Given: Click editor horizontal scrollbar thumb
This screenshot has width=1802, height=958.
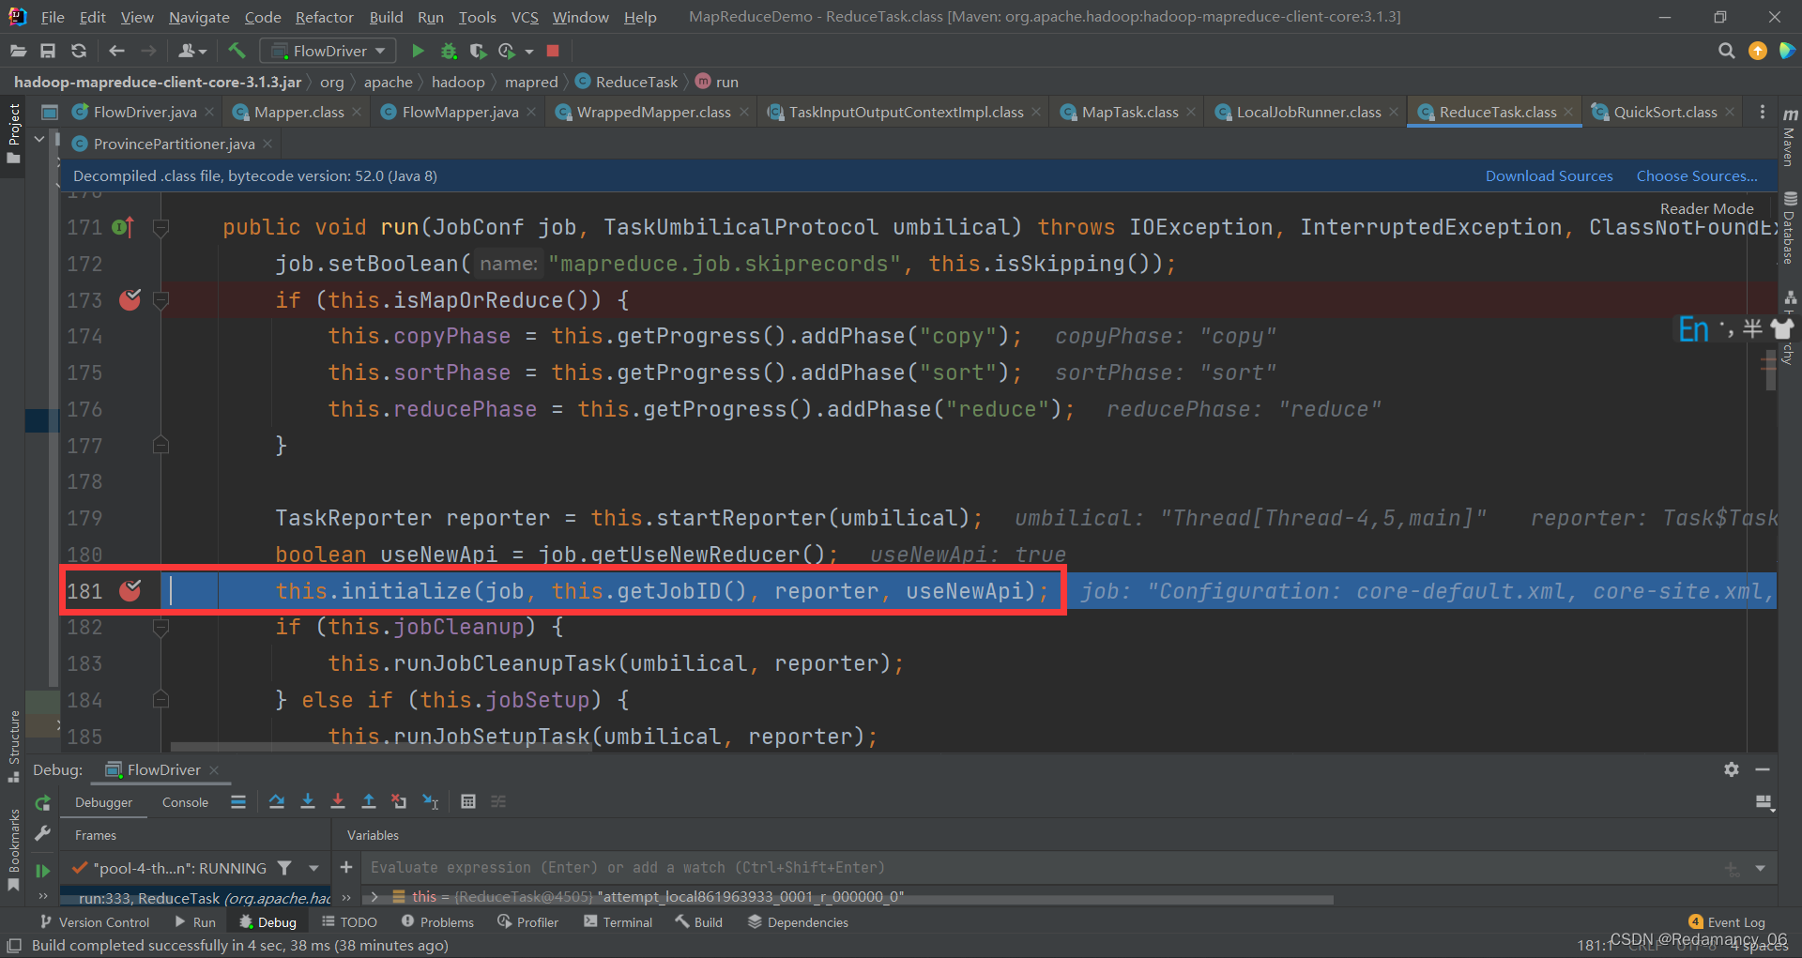Looking at the screenshot, I should click(x=380, y=748).
